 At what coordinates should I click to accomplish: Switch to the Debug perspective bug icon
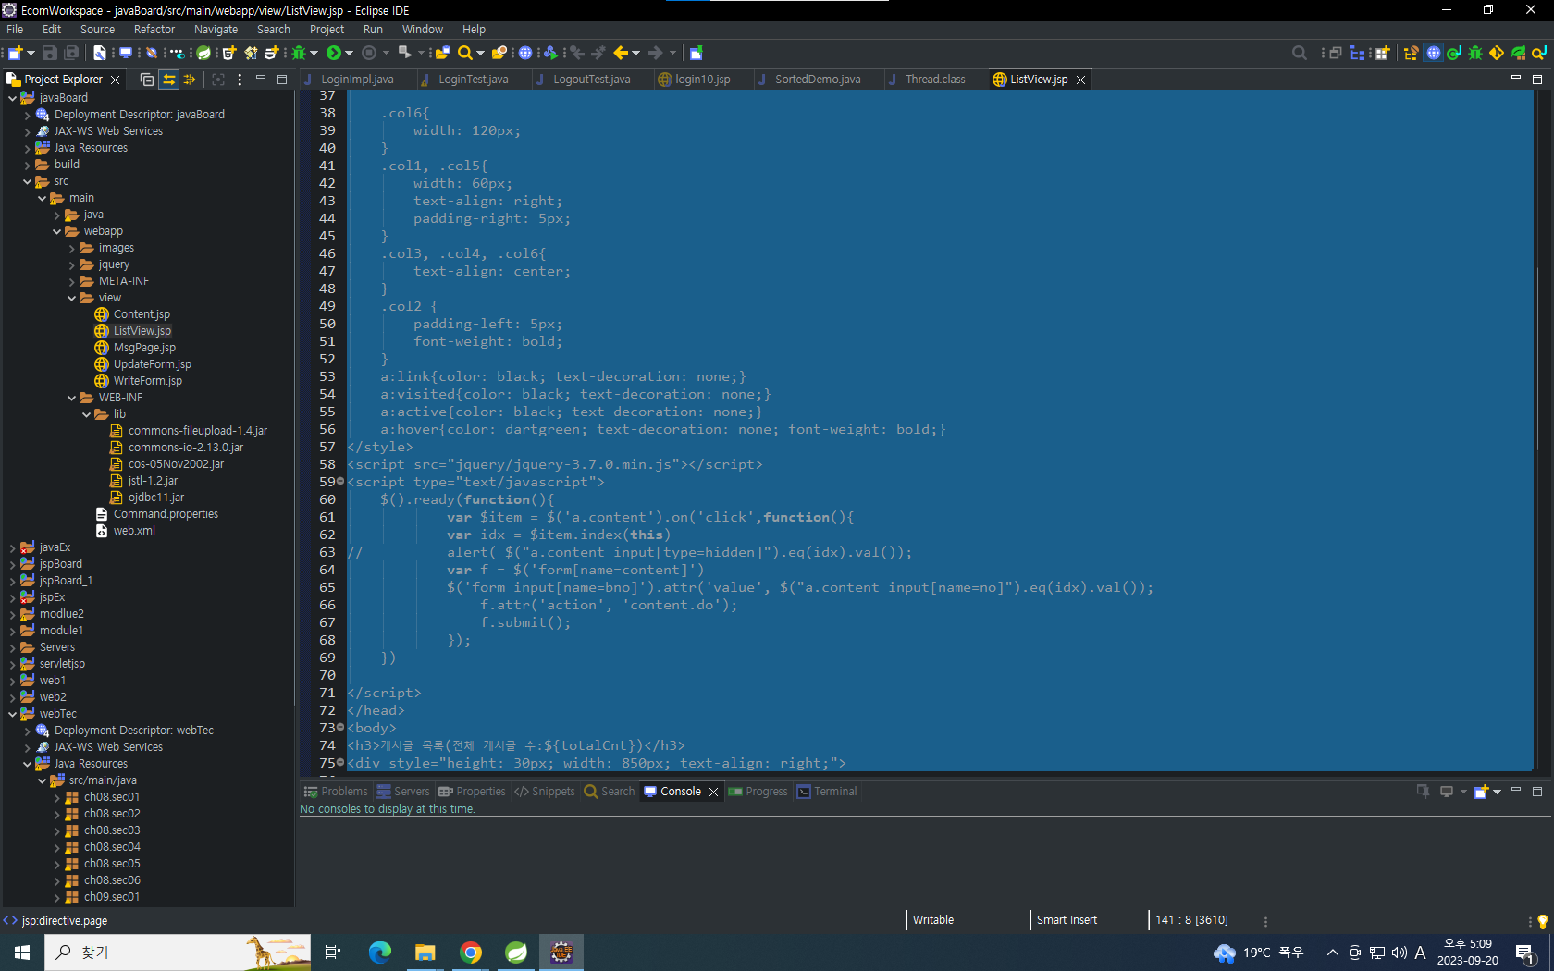click(1475, 53)
